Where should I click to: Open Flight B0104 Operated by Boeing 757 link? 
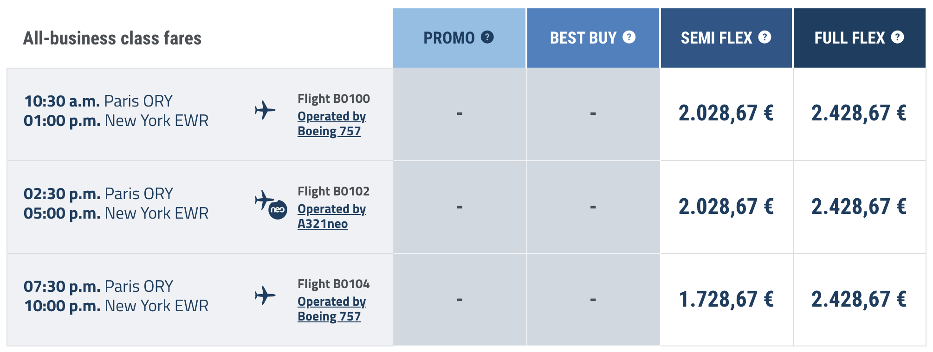tap(331, 309)
